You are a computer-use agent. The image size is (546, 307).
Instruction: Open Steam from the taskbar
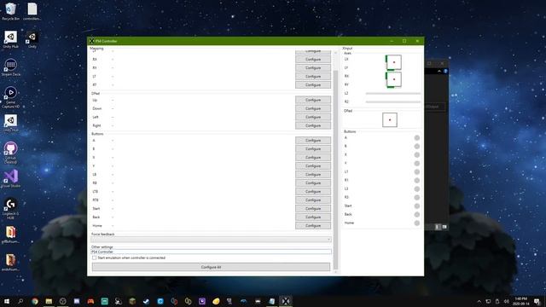tap(146, 301)
